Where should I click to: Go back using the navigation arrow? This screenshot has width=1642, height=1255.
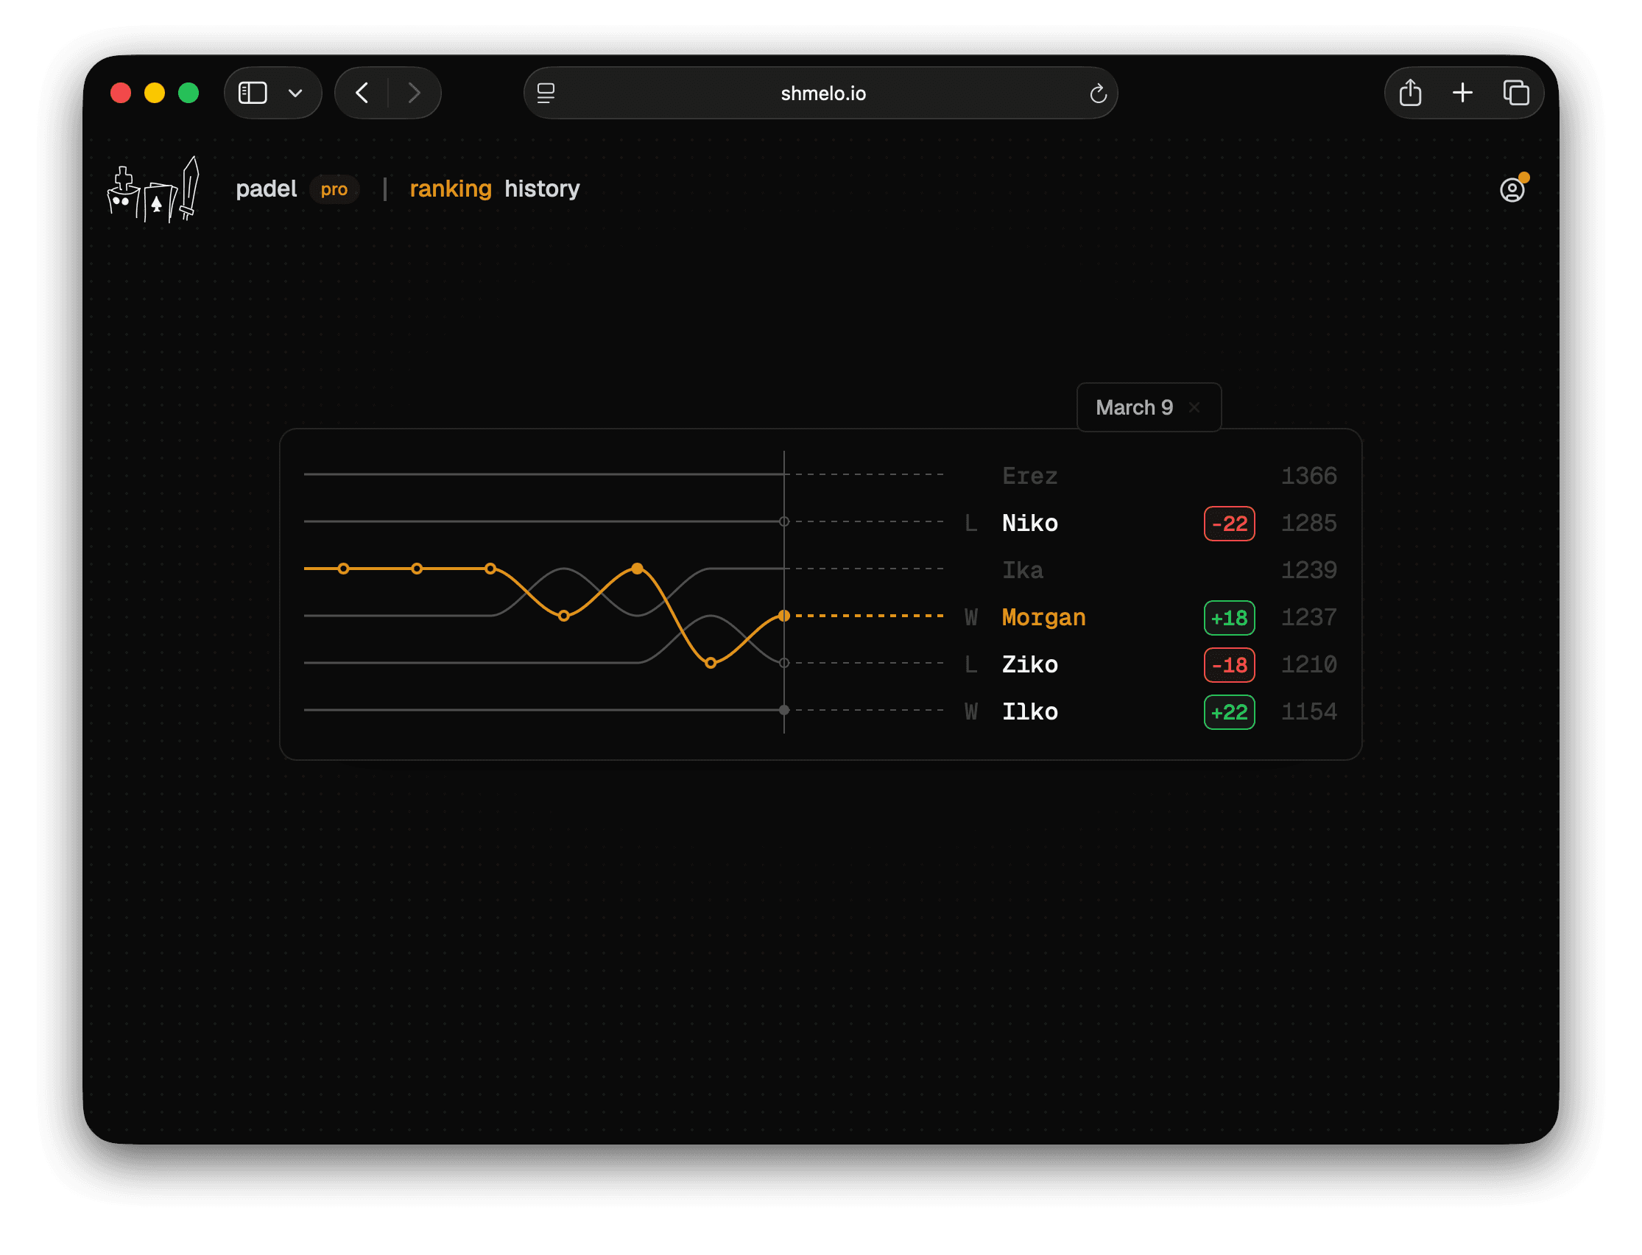point(362,93)
